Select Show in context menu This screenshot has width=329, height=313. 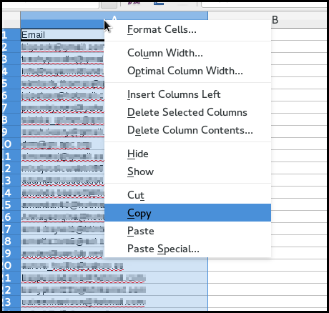pos(187,172)
